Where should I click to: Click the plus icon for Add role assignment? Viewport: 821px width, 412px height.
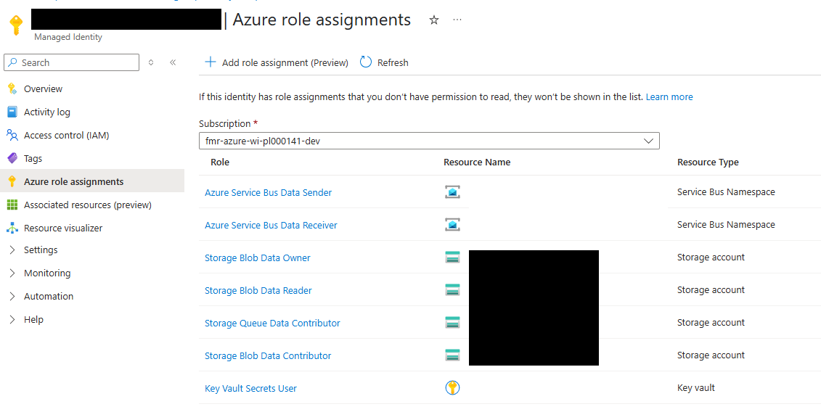point(211,62)
